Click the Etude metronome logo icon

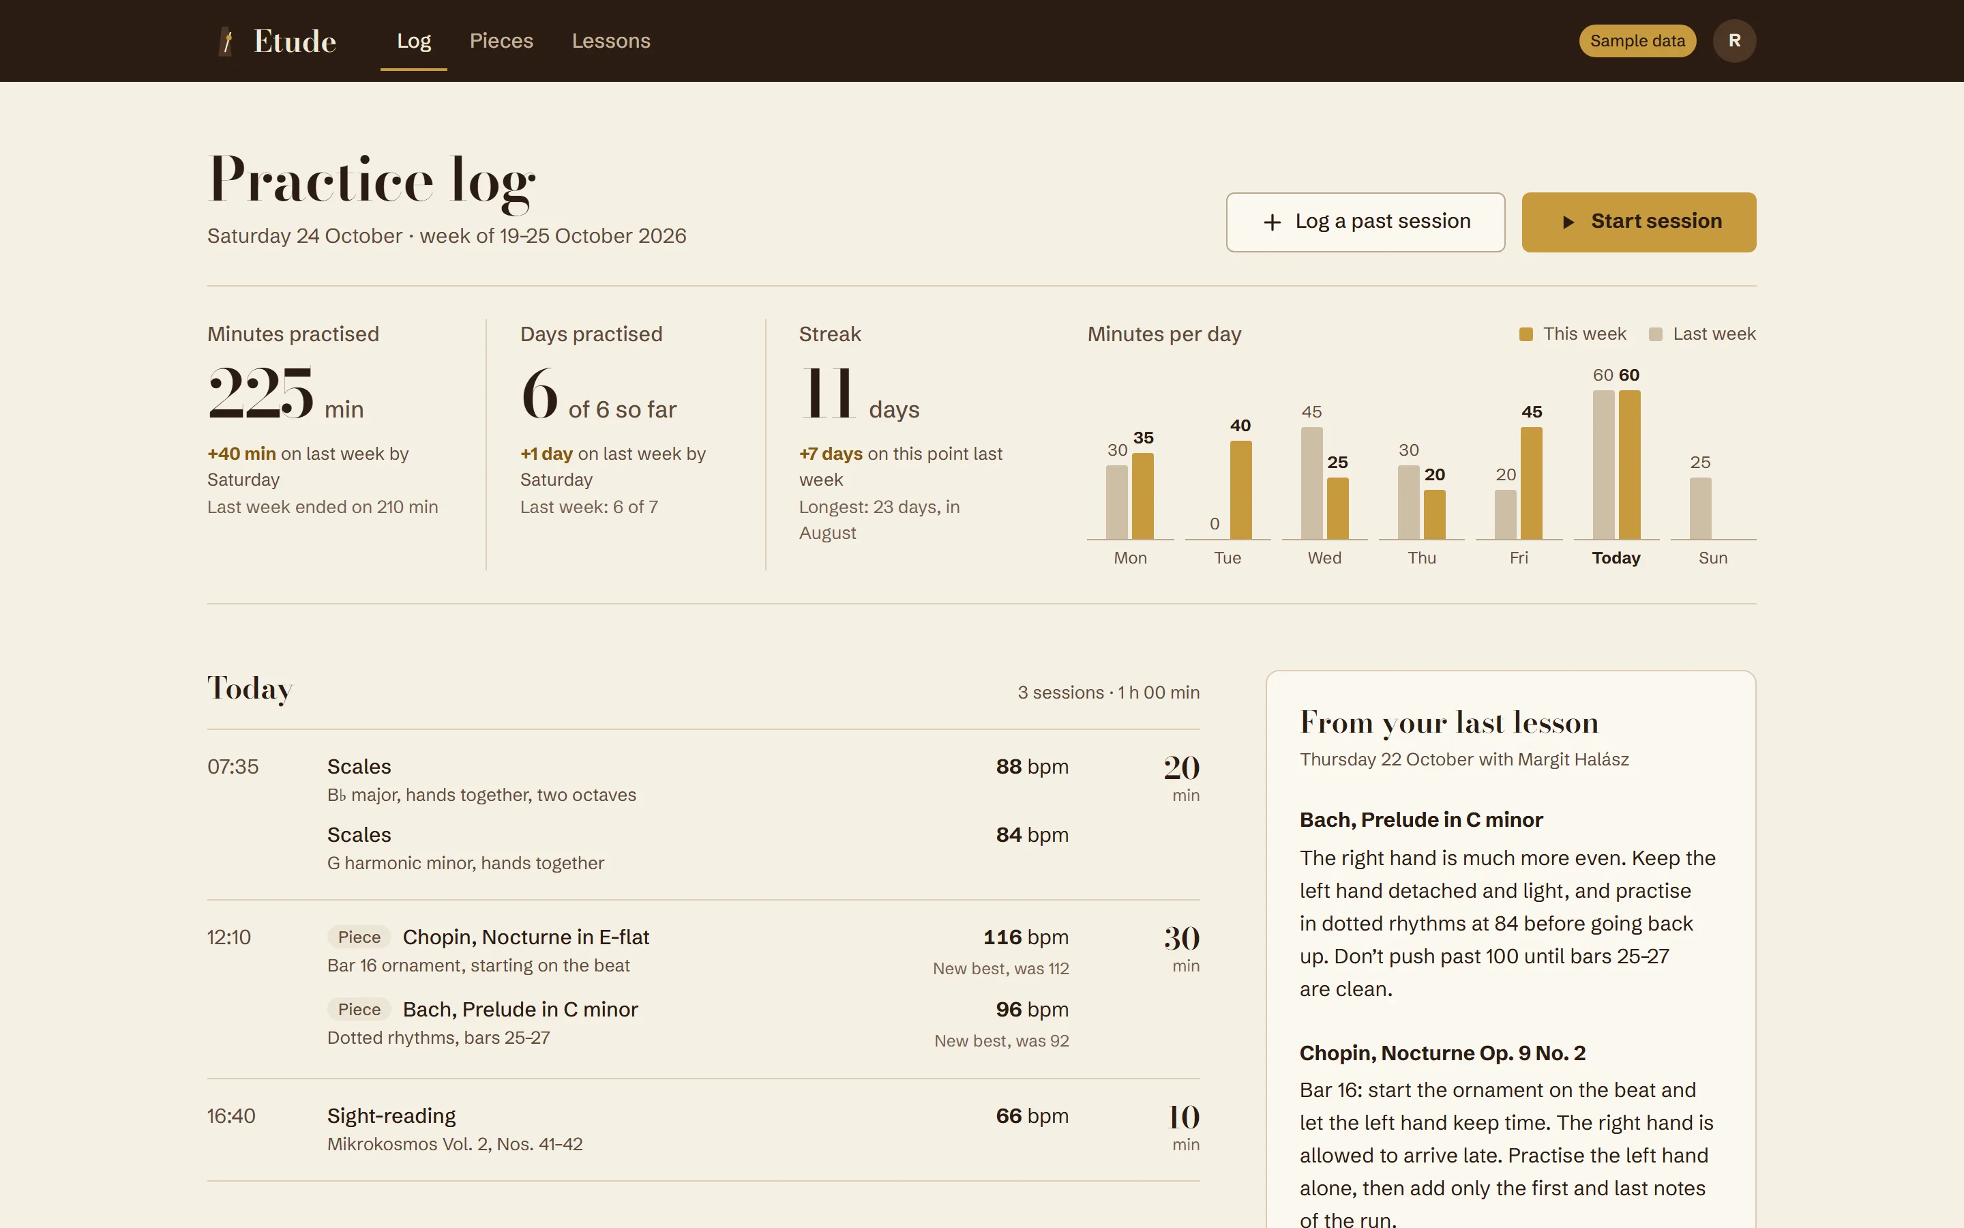227,42
